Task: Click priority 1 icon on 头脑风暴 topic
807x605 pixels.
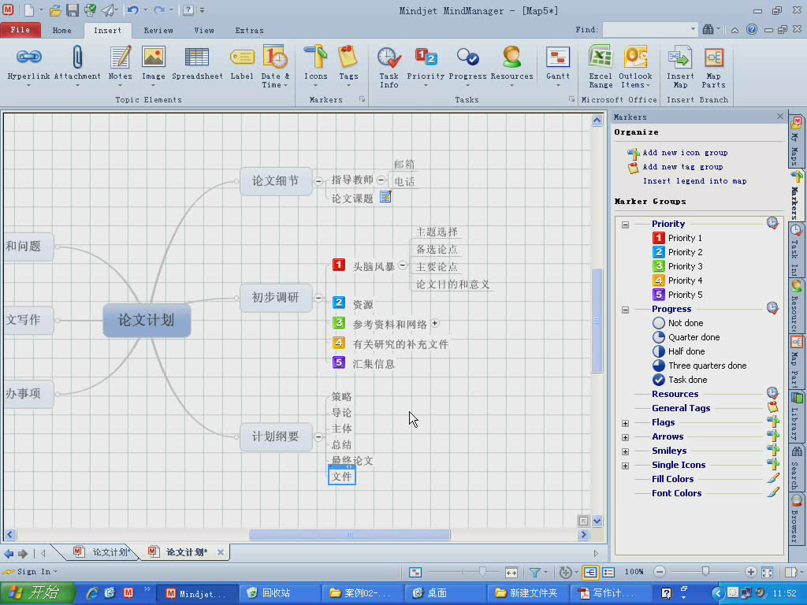Action: 338,265
